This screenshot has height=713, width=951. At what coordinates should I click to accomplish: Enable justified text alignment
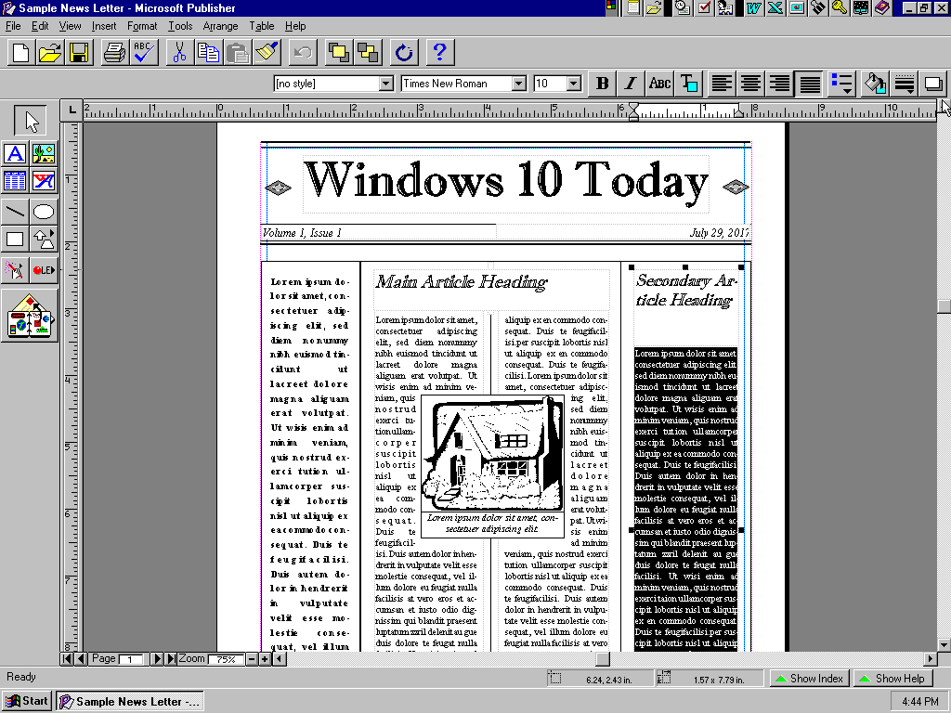click(x=810, y=84)
